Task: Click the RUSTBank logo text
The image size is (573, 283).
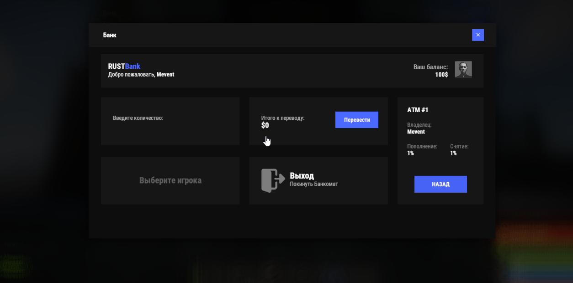Action: click(x=124, y=67)
